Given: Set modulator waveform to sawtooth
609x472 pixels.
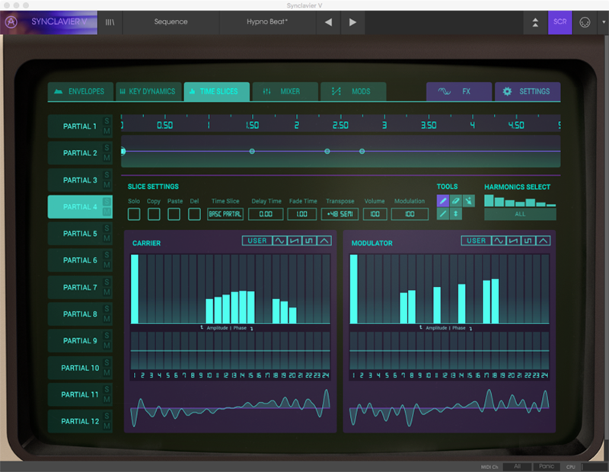Looking at the screenshot, I should click(x=513, y=241).
